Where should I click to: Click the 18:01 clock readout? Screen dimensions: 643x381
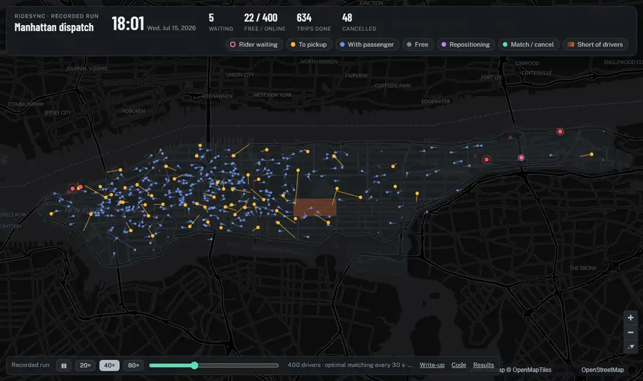(128, 24)
